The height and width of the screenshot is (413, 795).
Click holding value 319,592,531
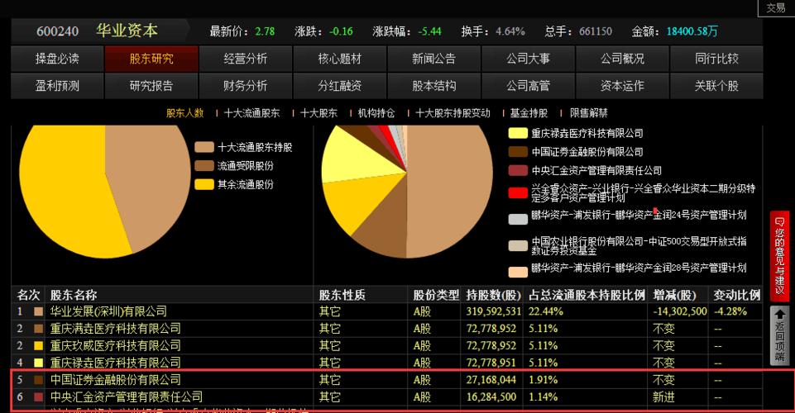[493, 311]
